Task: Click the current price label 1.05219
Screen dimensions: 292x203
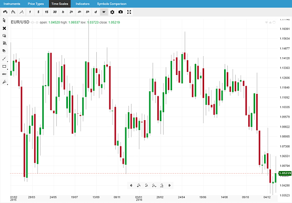Action: (x=285, y=173)
